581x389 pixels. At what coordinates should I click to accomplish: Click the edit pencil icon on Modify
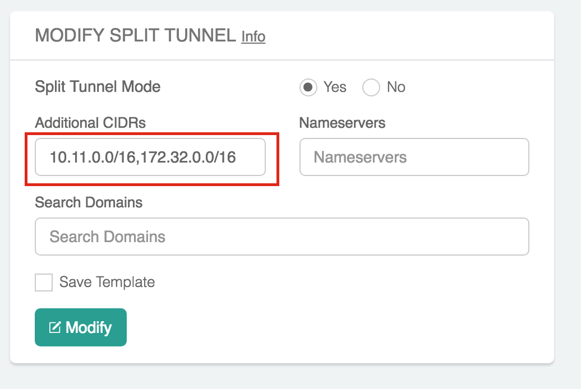pyautogui.click(x=55, y=327)
